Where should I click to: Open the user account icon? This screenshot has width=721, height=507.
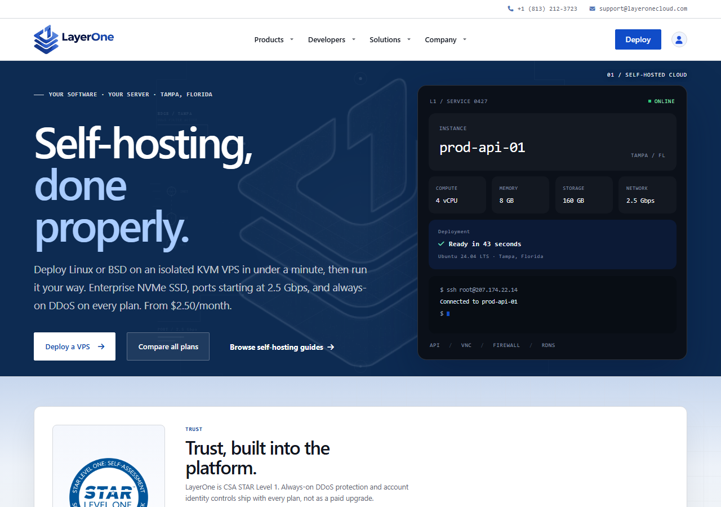click(x=679, y=39)
